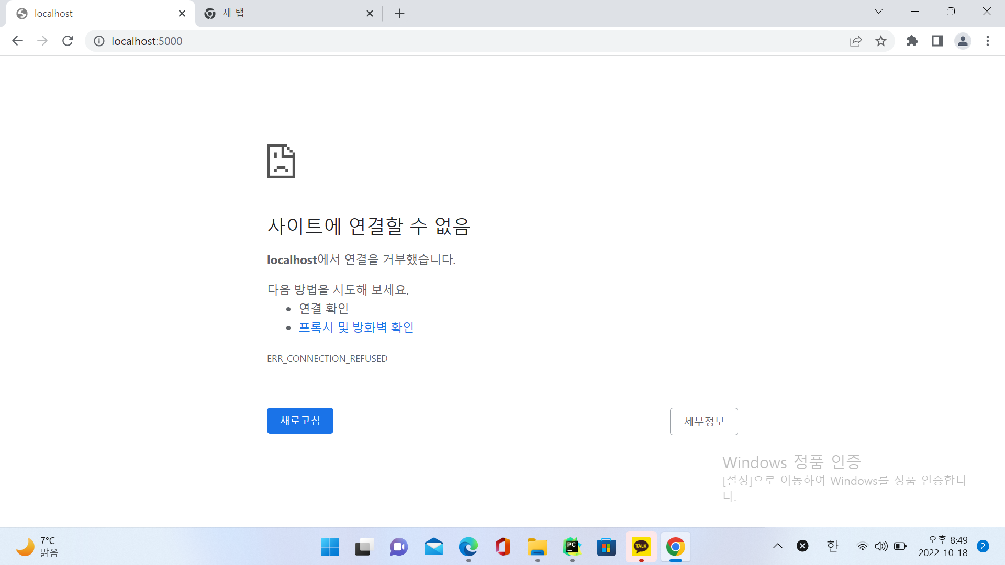The image size is (1005, 565).
Task: Open the Teams Chat taskbar icon
Action: pos(399,547)
